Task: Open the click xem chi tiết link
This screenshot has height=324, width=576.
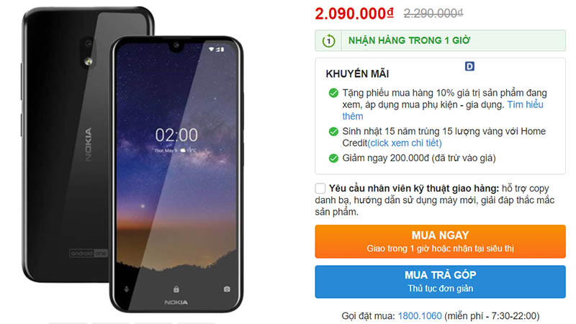Action: click(x=405, y=143)
